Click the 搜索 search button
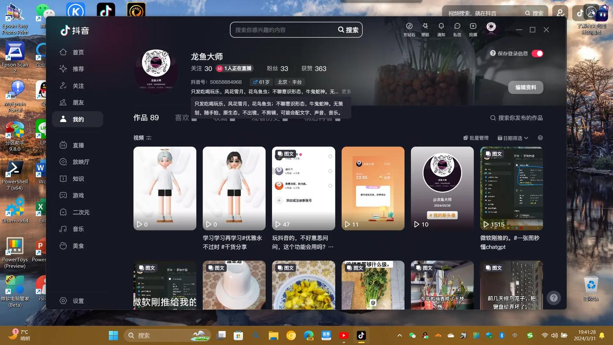 point(348,29)
